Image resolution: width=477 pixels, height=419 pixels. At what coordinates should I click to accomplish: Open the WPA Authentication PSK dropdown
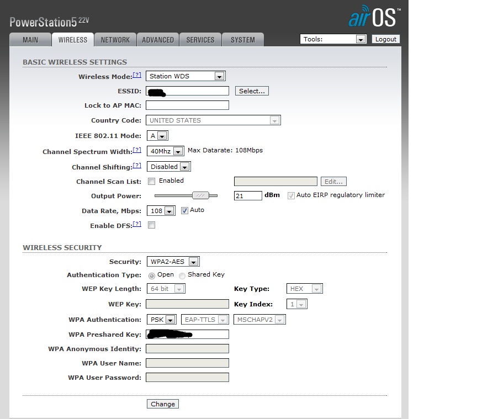(x=162, y=320)
